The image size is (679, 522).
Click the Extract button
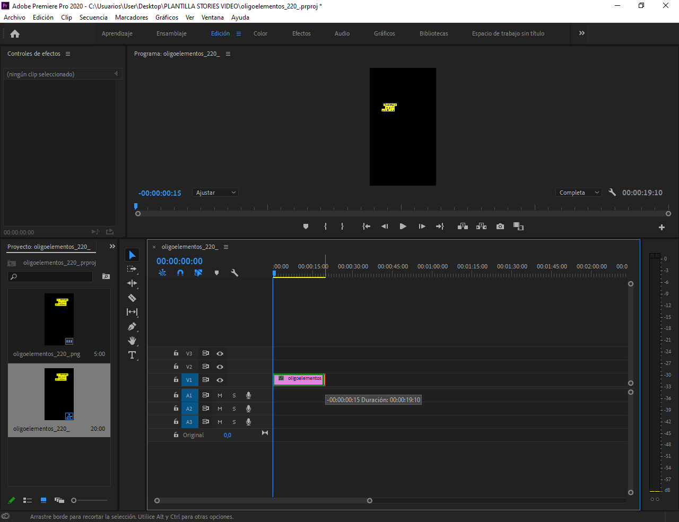[481, 227]
